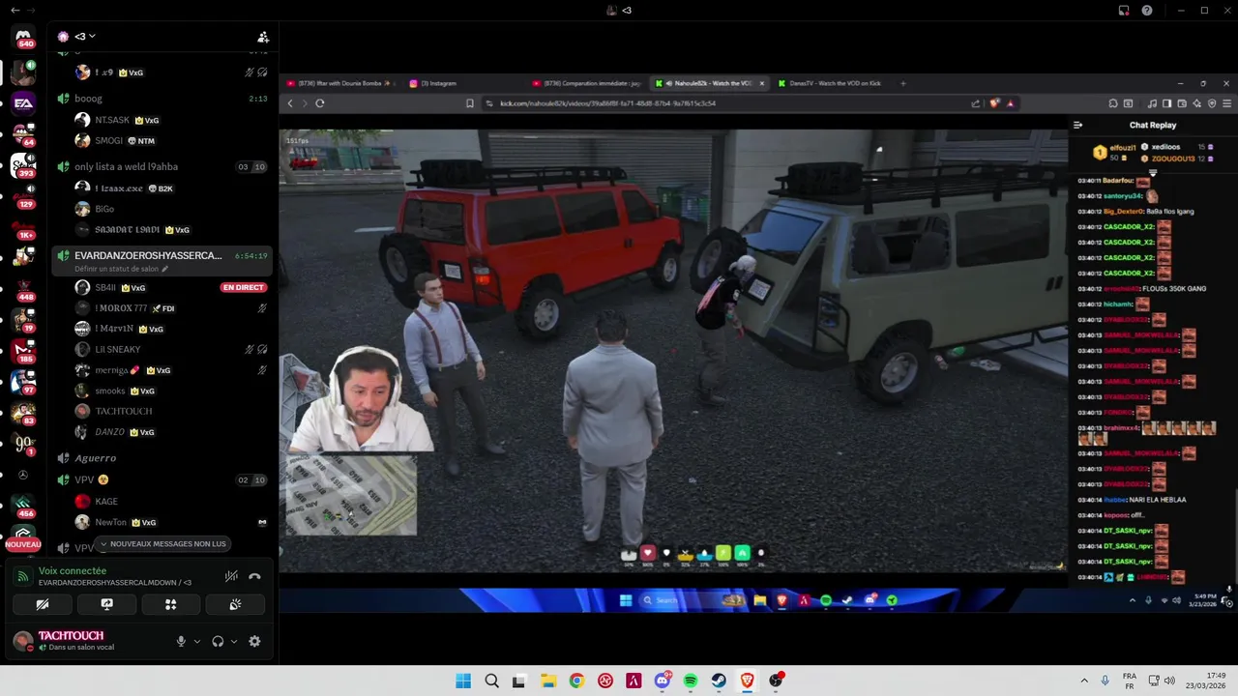Expand headphone output options arrow
The height and width of the screenshot is (696, 1238).
point(233,641)
